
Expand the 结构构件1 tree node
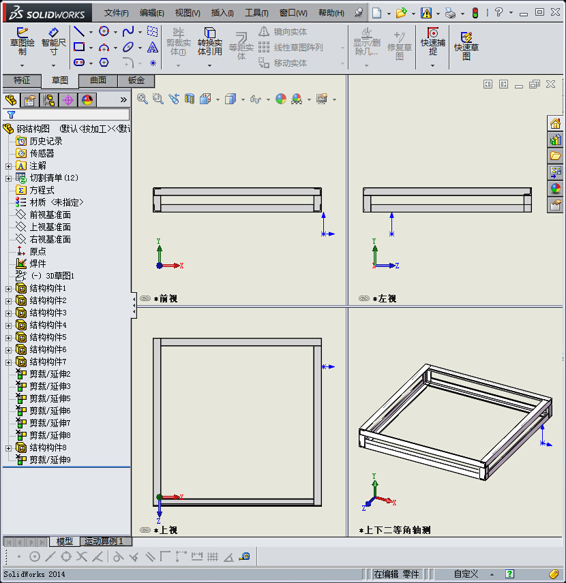(x=9, y=289)
